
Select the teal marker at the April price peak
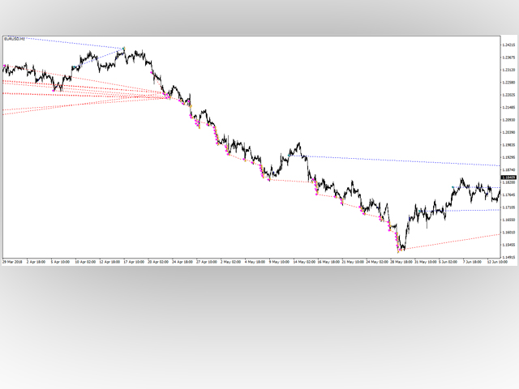coord(124,49)
